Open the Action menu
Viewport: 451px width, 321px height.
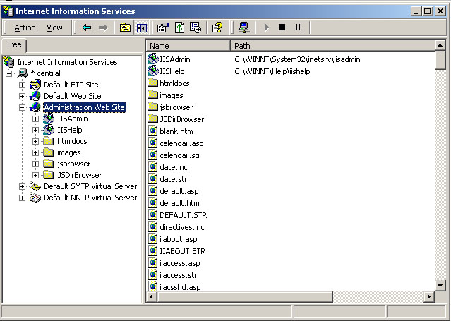[x=25, y=28]
